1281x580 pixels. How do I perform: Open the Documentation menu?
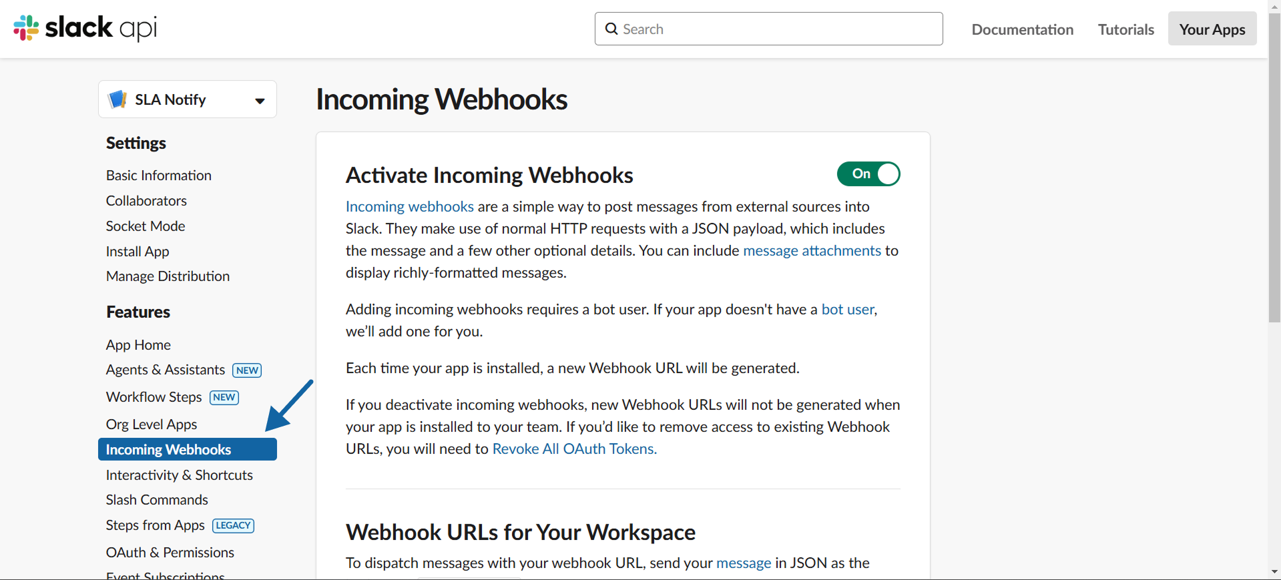1022,29
